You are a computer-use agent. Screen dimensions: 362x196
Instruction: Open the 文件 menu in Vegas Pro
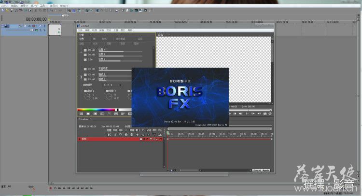tap(5, 5)
